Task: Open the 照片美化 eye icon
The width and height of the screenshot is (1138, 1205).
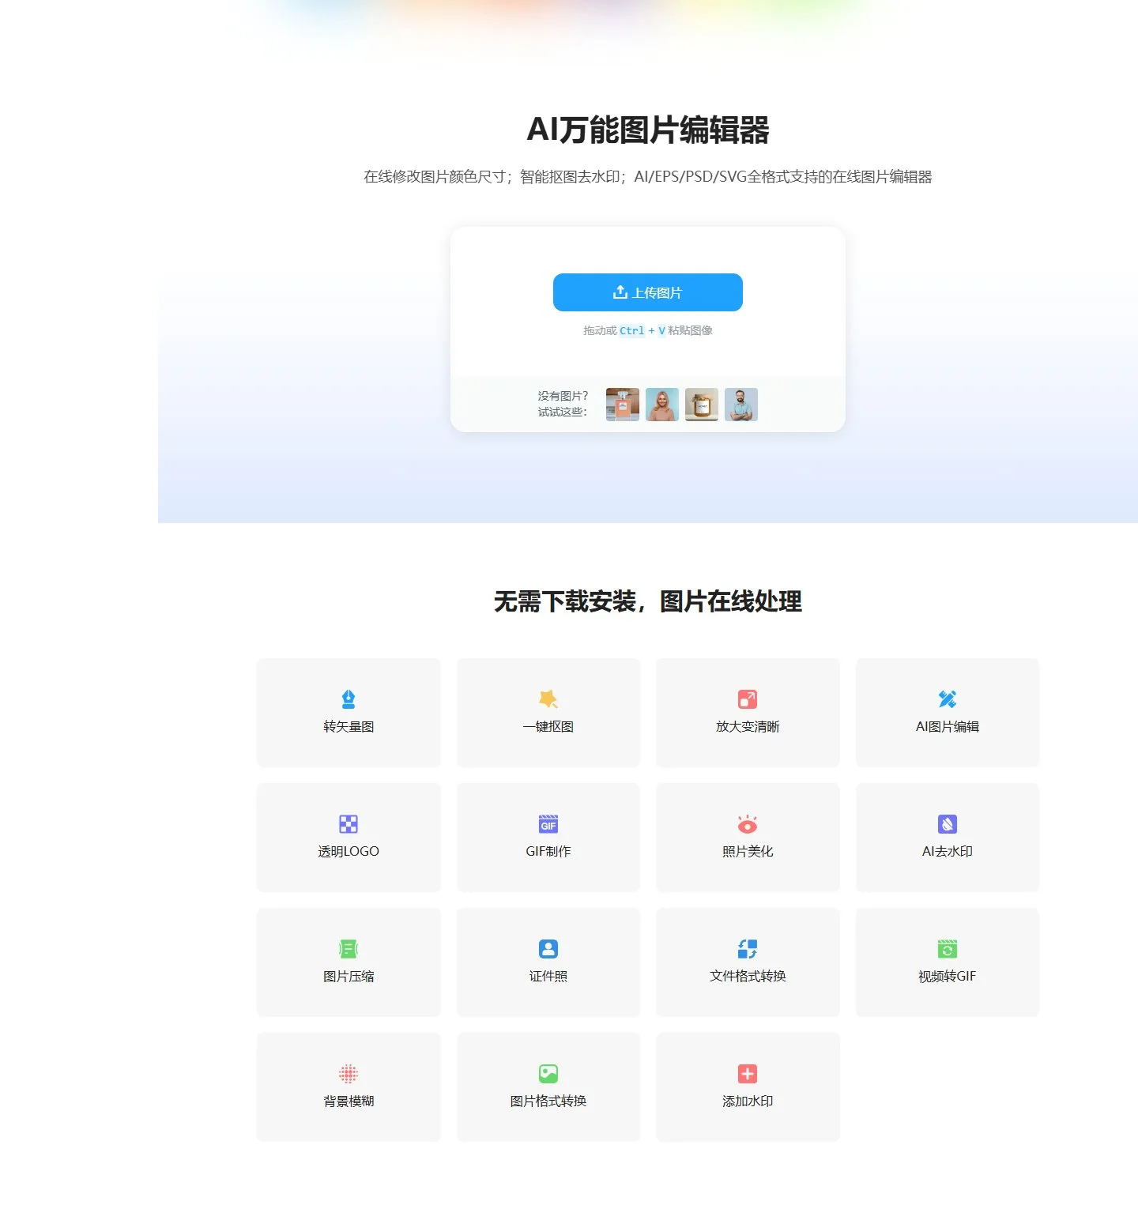Action: (x=748, y=824)
